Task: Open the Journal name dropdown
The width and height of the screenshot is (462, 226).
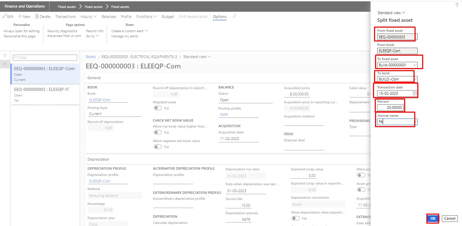Action: pyautogui.click(x=415, y=122)
